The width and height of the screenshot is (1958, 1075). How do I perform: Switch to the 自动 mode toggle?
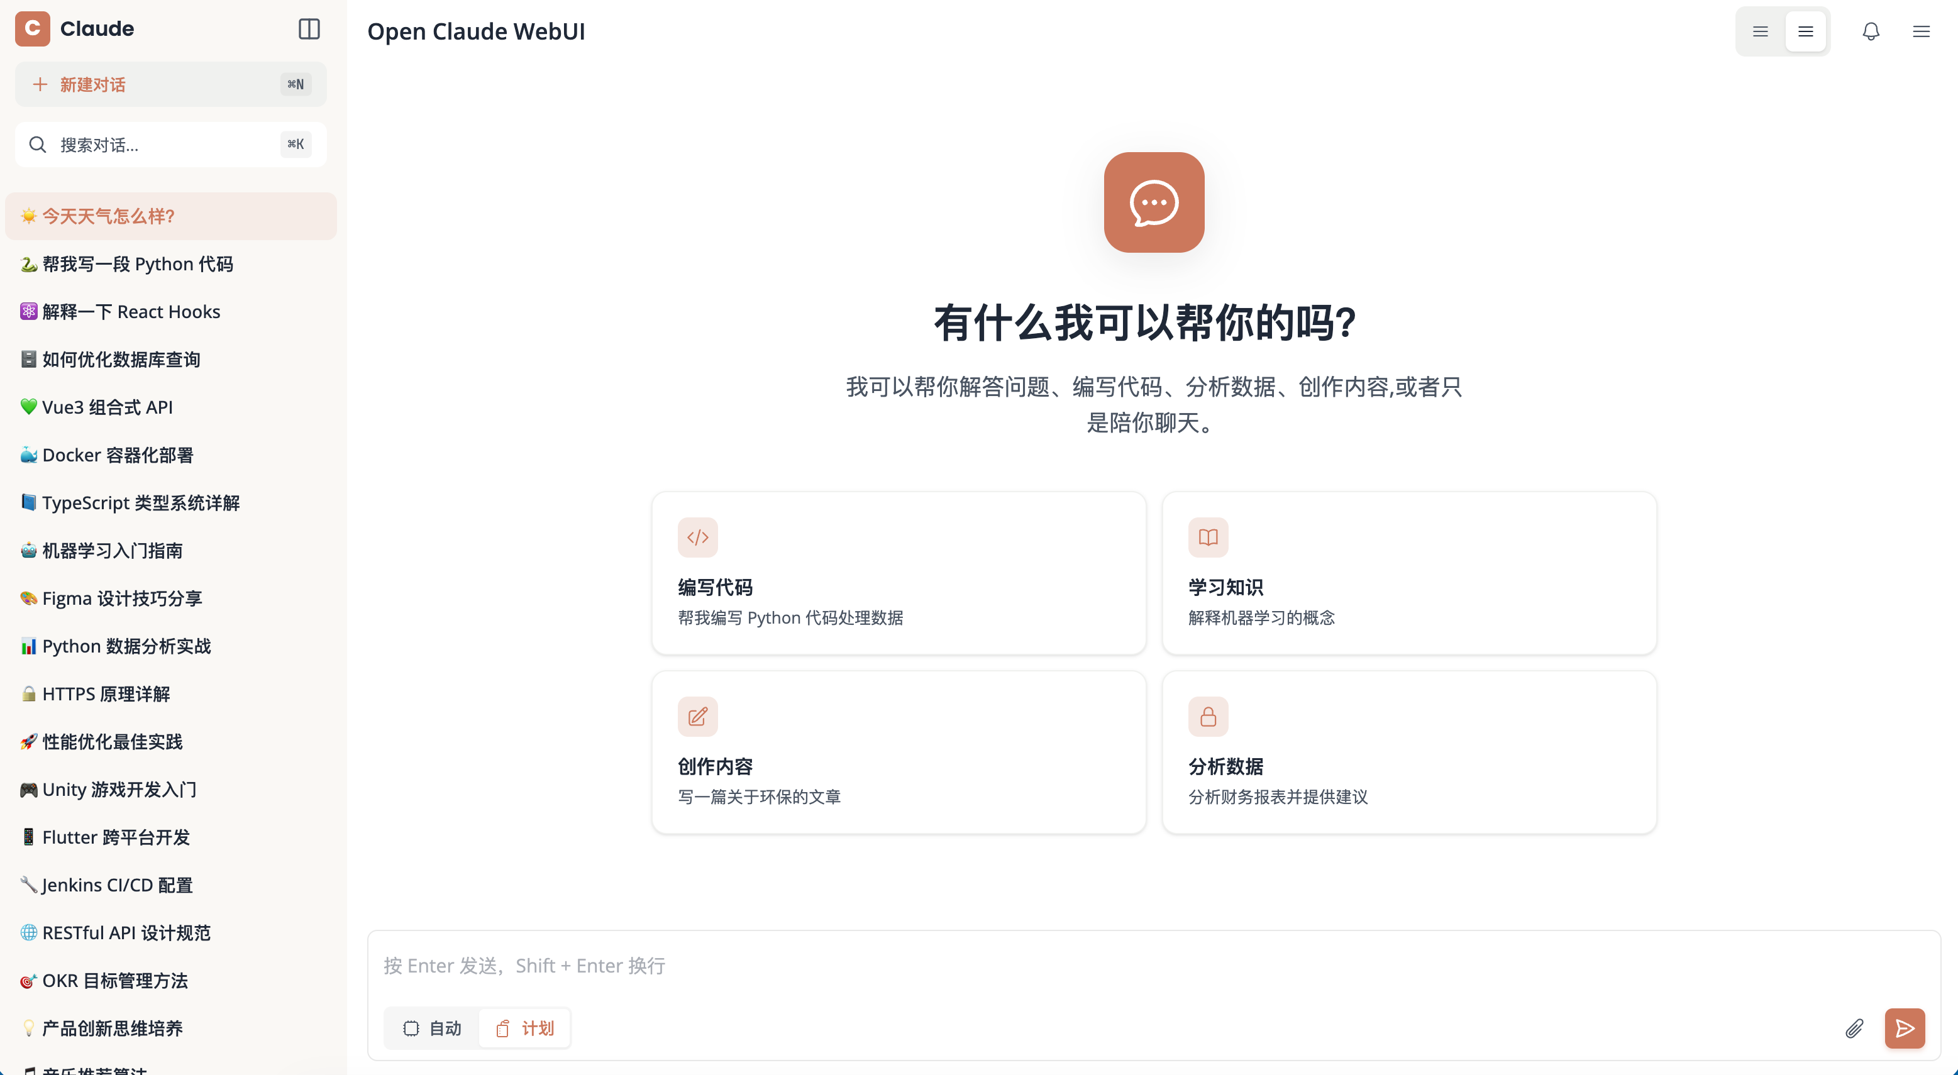click(432, 1028)
